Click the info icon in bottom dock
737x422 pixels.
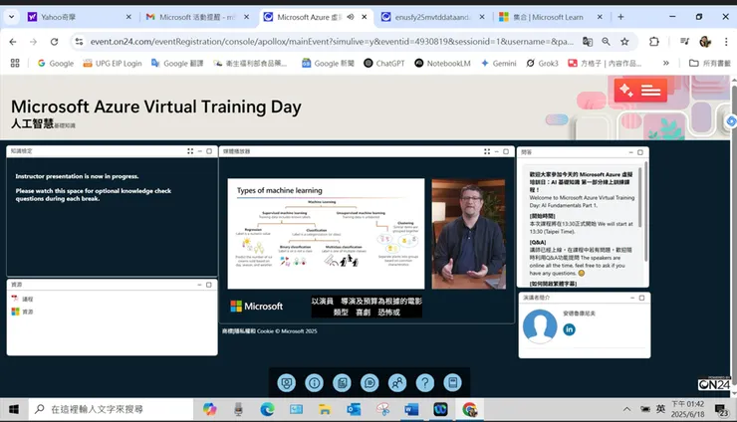click(x=315, y=383)
